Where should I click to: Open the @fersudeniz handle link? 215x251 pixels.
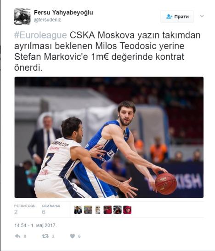pyautogui.click(x=47, y=20)
